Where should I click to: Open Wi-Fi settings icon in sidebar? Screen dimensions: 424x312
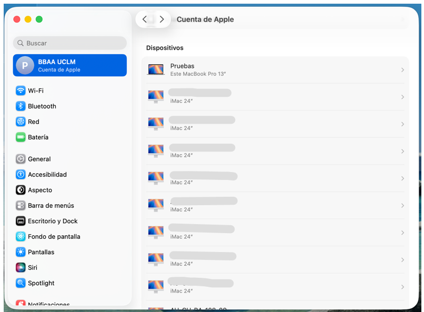(21, 90)
